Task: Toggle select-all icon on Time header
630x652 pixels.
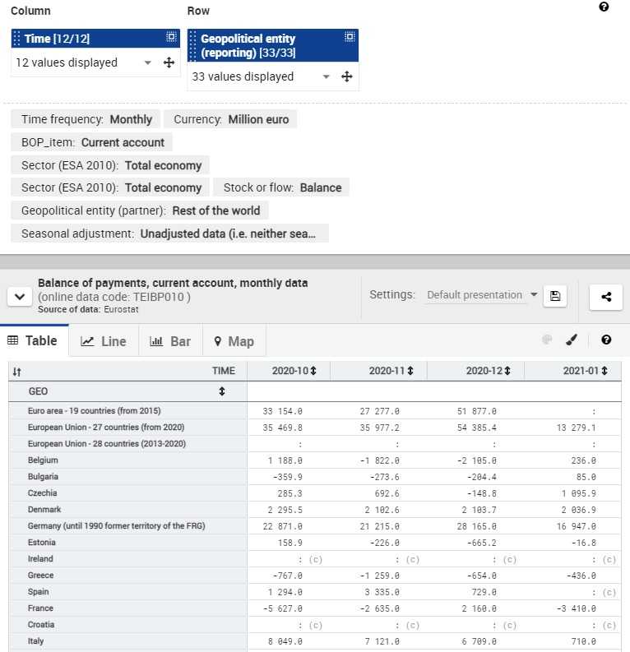Action: click(x=171, y=37)
